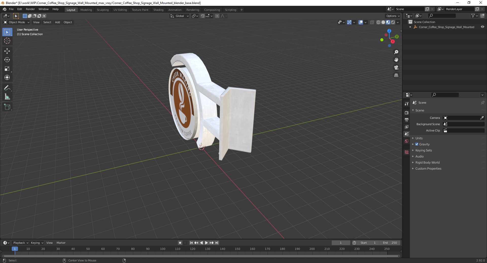This screenshot has width=487, height=263.
Task: Click the Camera eyedropper icon
Action: (x=482, y=118)
